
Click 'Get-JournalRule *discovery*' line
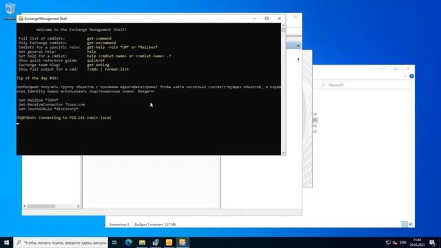48,109
